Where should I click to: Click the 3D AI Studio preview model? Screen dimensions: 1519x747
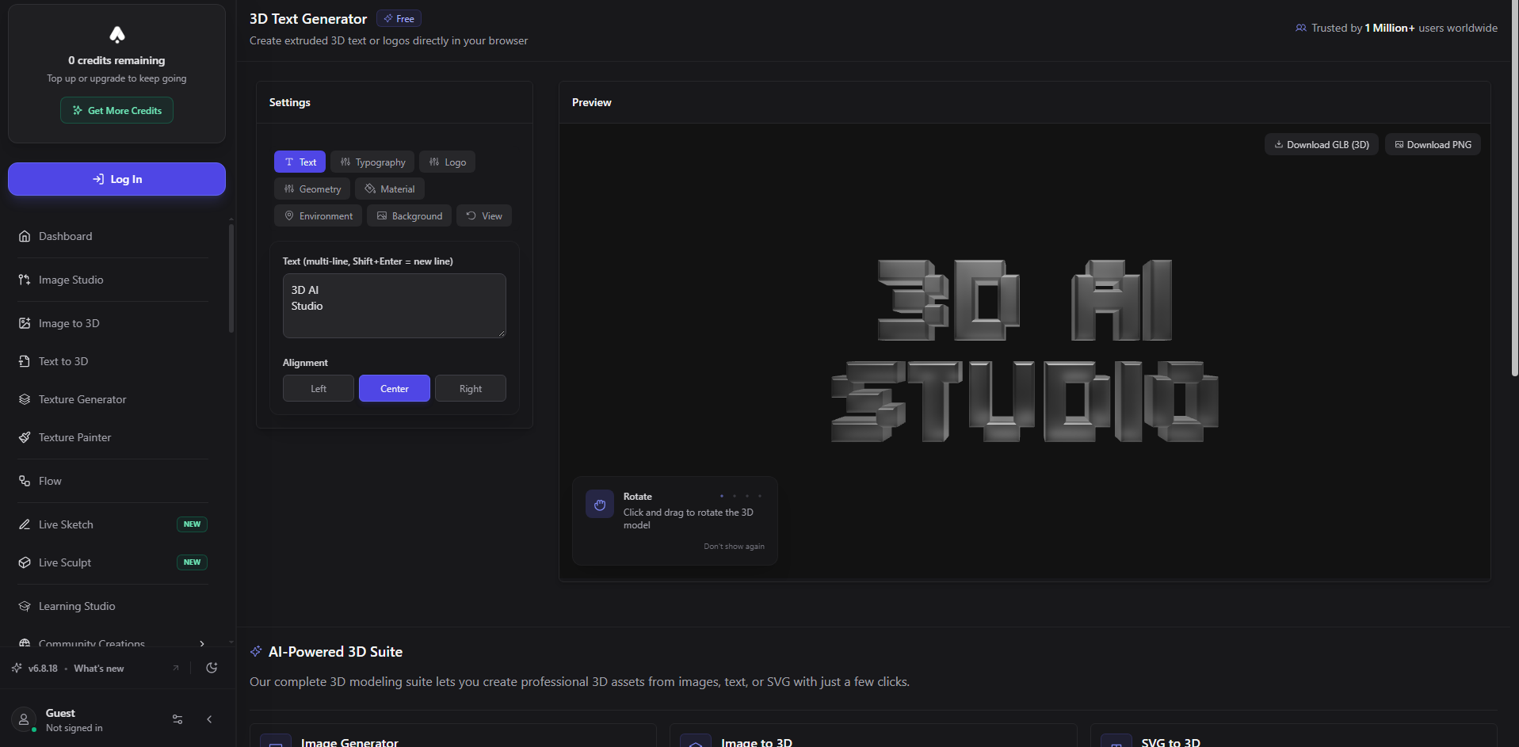[1025, 350]
